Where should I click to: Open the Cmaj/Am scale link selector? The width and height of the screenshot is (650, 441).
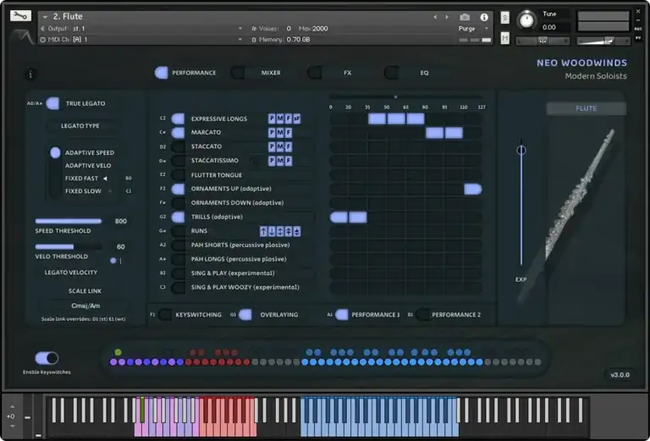pos(85,306)
